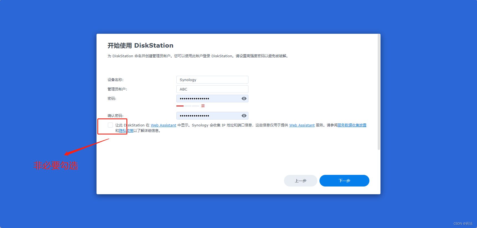Click the 管理员帐户 label
Viewport: 477px width, 228px height.
tap(117, 89)
